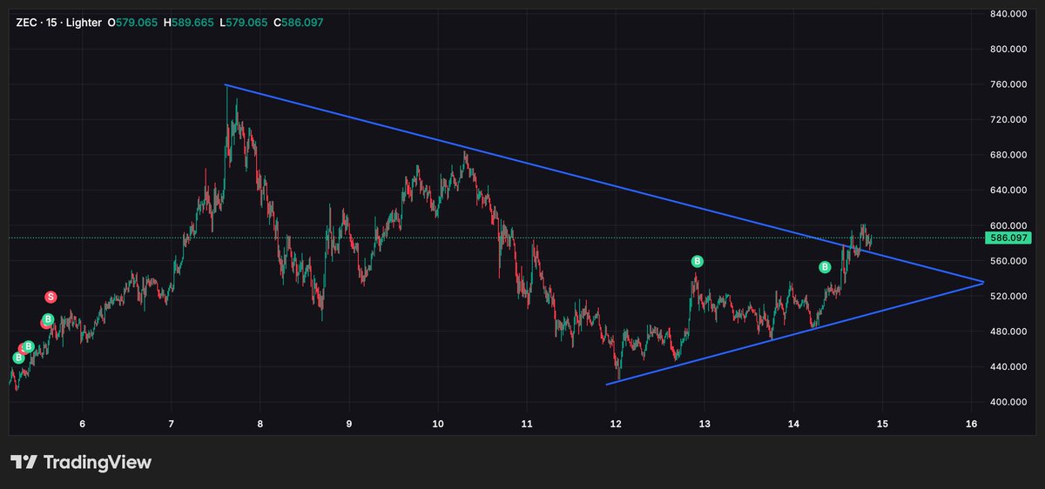1045x489 pixels.
Task: Click the 760.000 price axis label
Action: (x=1008, y=84)
